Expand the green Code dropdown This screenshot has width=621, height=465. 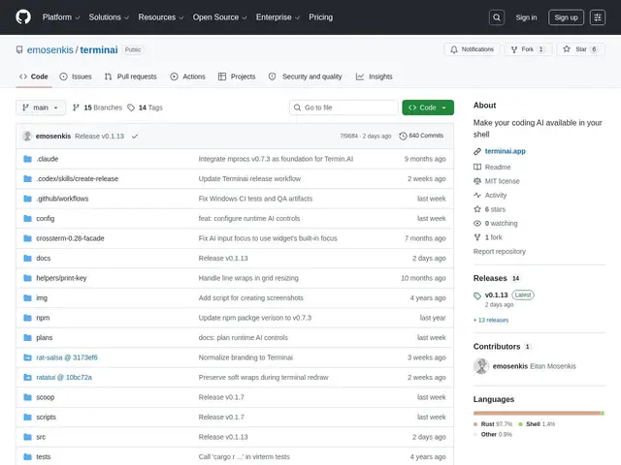pyautogui.click(x=428, y=108)
